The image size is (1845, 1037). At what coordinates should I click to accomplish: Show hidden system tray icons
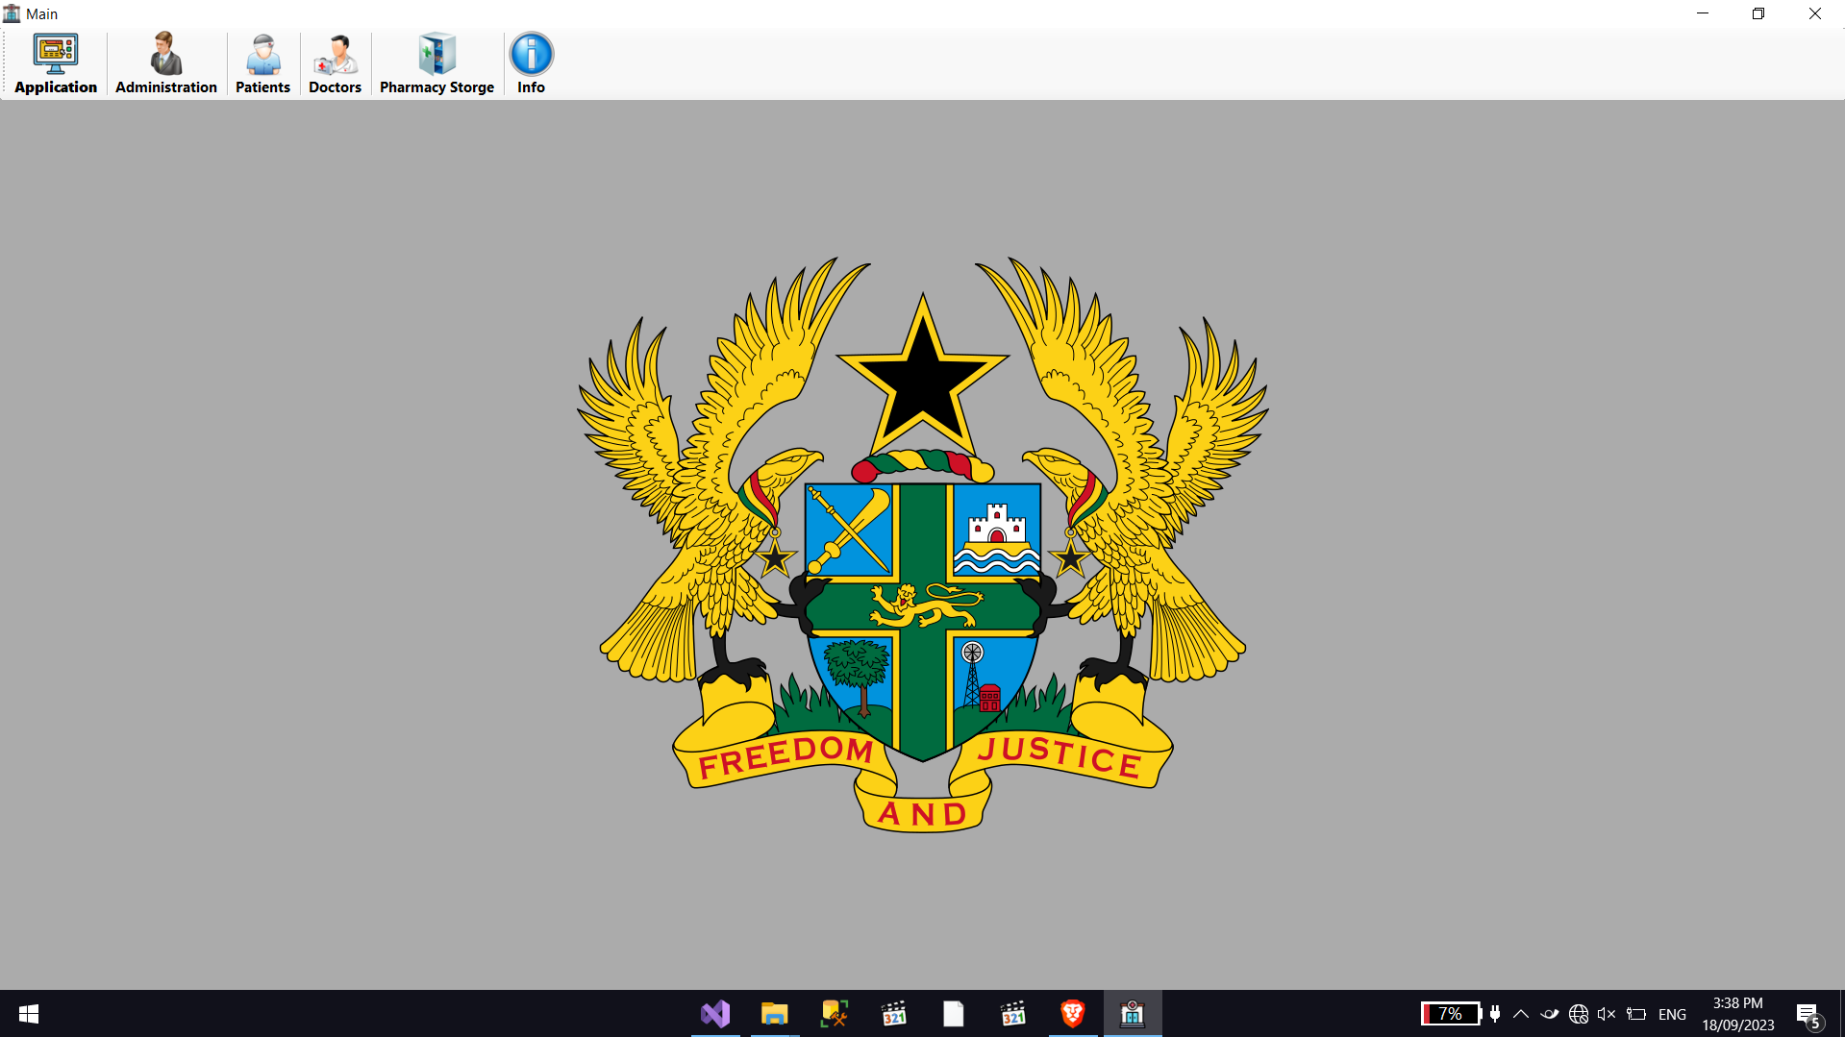[1521, 1014]
